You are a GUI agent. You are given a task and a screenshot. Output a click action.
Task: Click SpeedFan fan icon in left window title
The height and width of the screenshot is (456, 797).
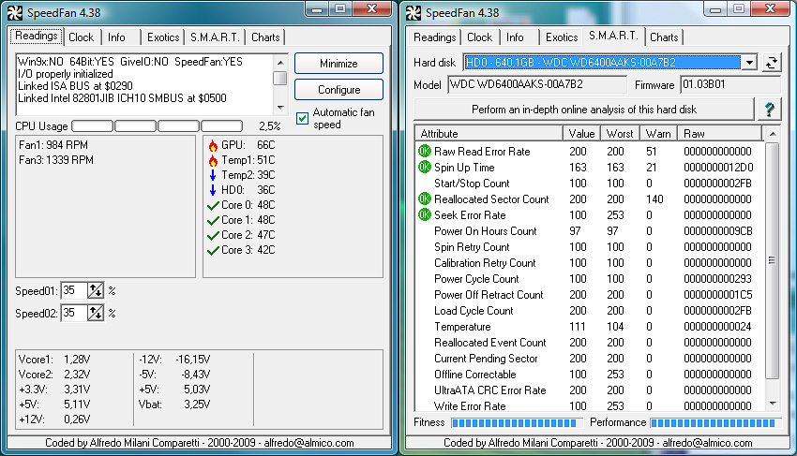[15, 13]
